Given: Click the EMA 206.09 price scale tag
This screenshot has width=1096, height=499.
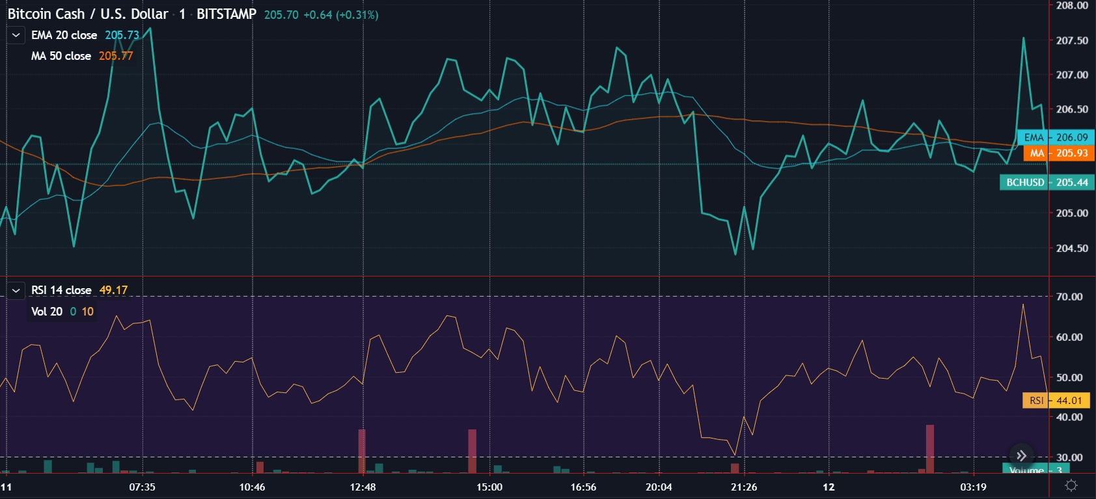Looking at the screenshot, I should [x=1056, y=137].
